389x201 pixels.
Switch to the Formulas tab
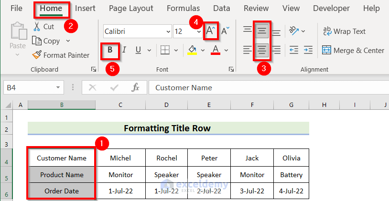(184, 8)
